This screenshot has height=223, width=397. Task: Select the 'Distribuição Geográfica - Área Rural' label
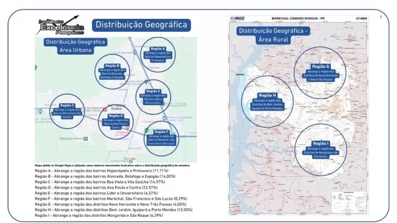click(273, 35)
